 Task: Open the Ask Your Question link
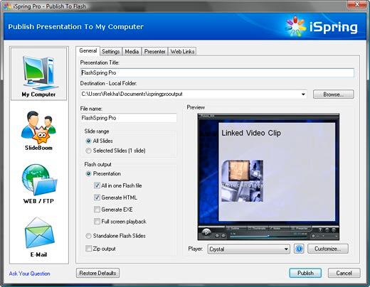(x=30, y=274)
